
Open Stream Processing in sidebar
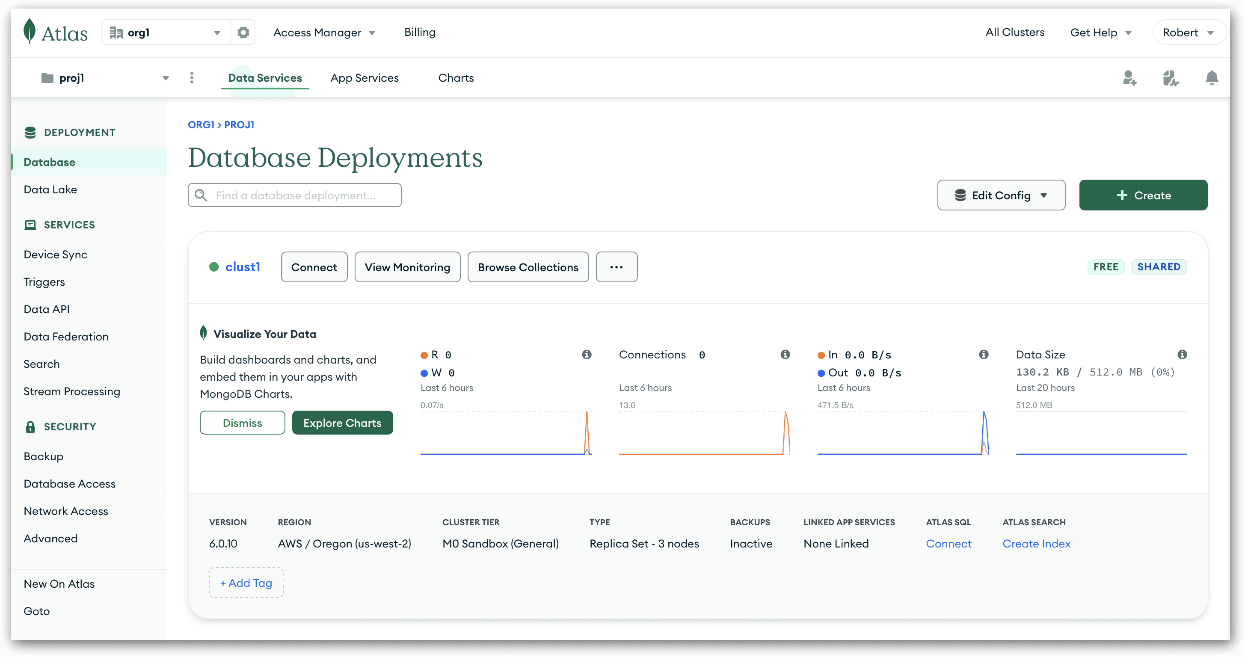[x=71, y=391]
